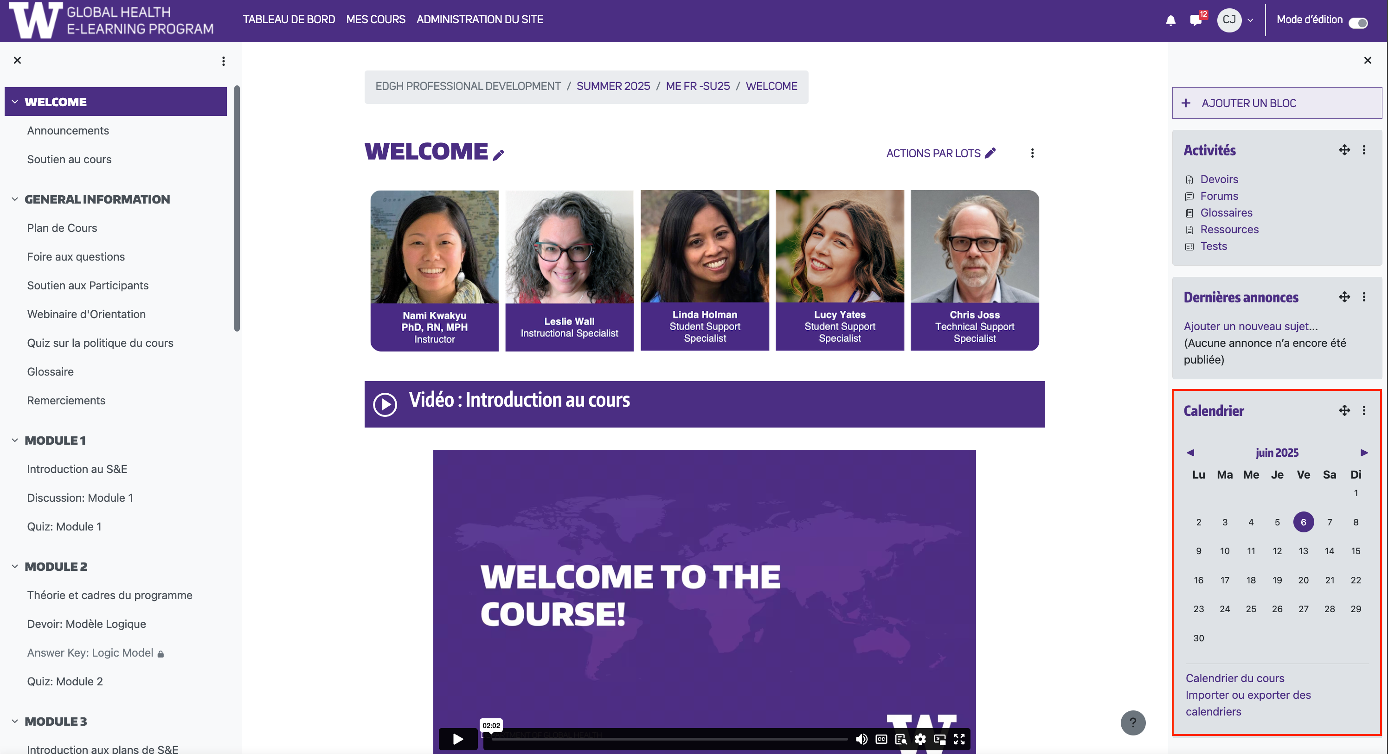Screen dimensions: 1388x754
Task: Open the Calendrier du cours link
Action: [x=1234, y=678]
